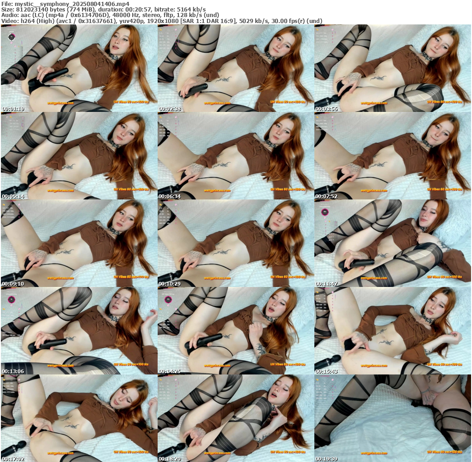Screen dimensions: 472x462
Task: Open the thumbnail timestamped 00:14:25
Action: pyautogui.click(x=236, y=331)
